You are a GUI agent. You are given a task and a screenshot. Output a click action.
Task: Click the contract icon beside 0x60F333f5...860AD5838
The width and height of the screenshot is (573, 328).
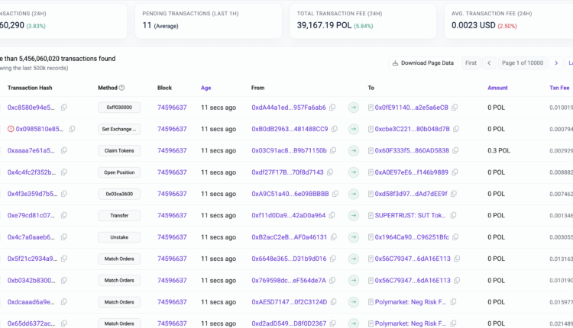pos(371,151)
